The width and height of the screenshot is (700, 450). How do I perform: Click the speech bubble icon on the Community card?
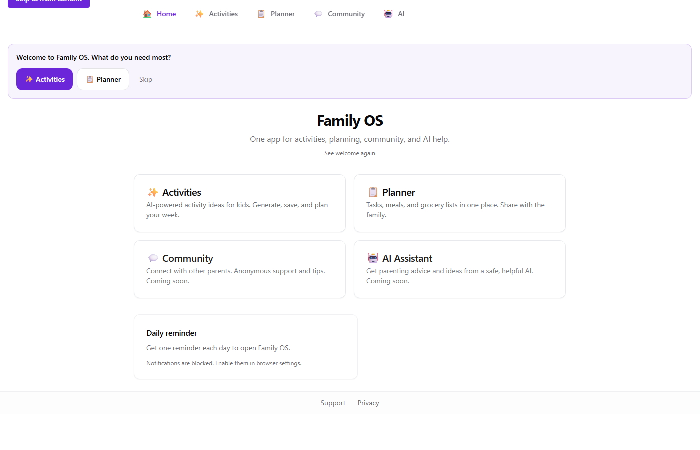(x=153, y=258)
